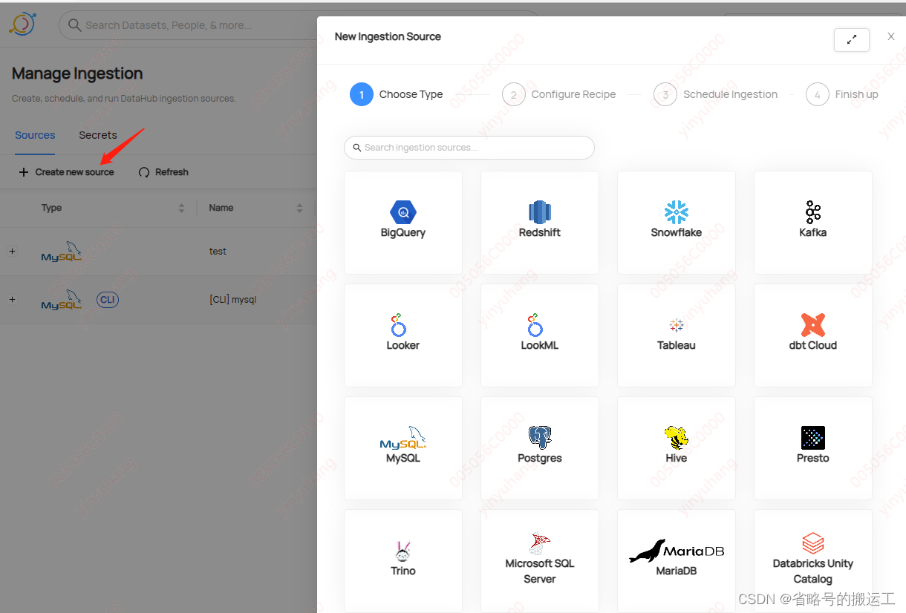
Task: Sort the table by Name column
Action: pos(299,208)
